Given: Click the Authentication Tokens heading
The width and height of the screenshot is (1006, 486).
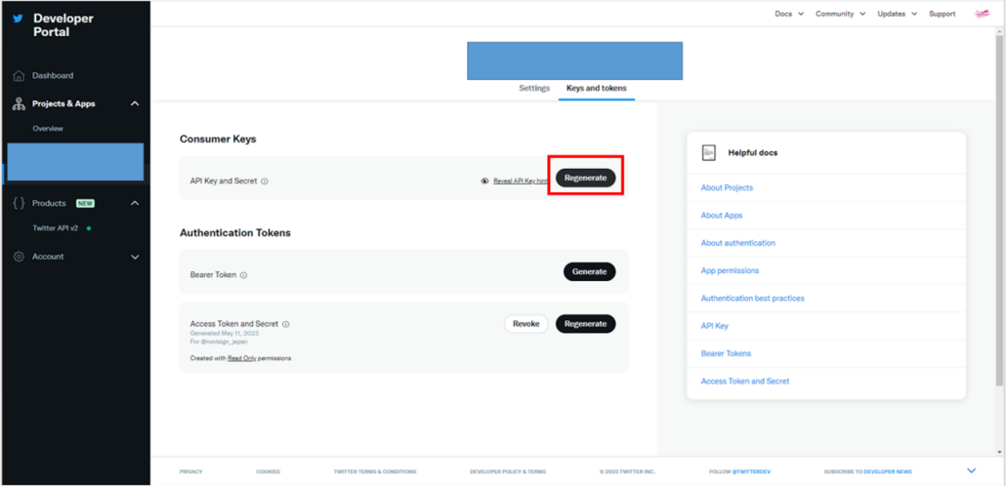Looking at the screenshot, I should click(x=234, y=232).
